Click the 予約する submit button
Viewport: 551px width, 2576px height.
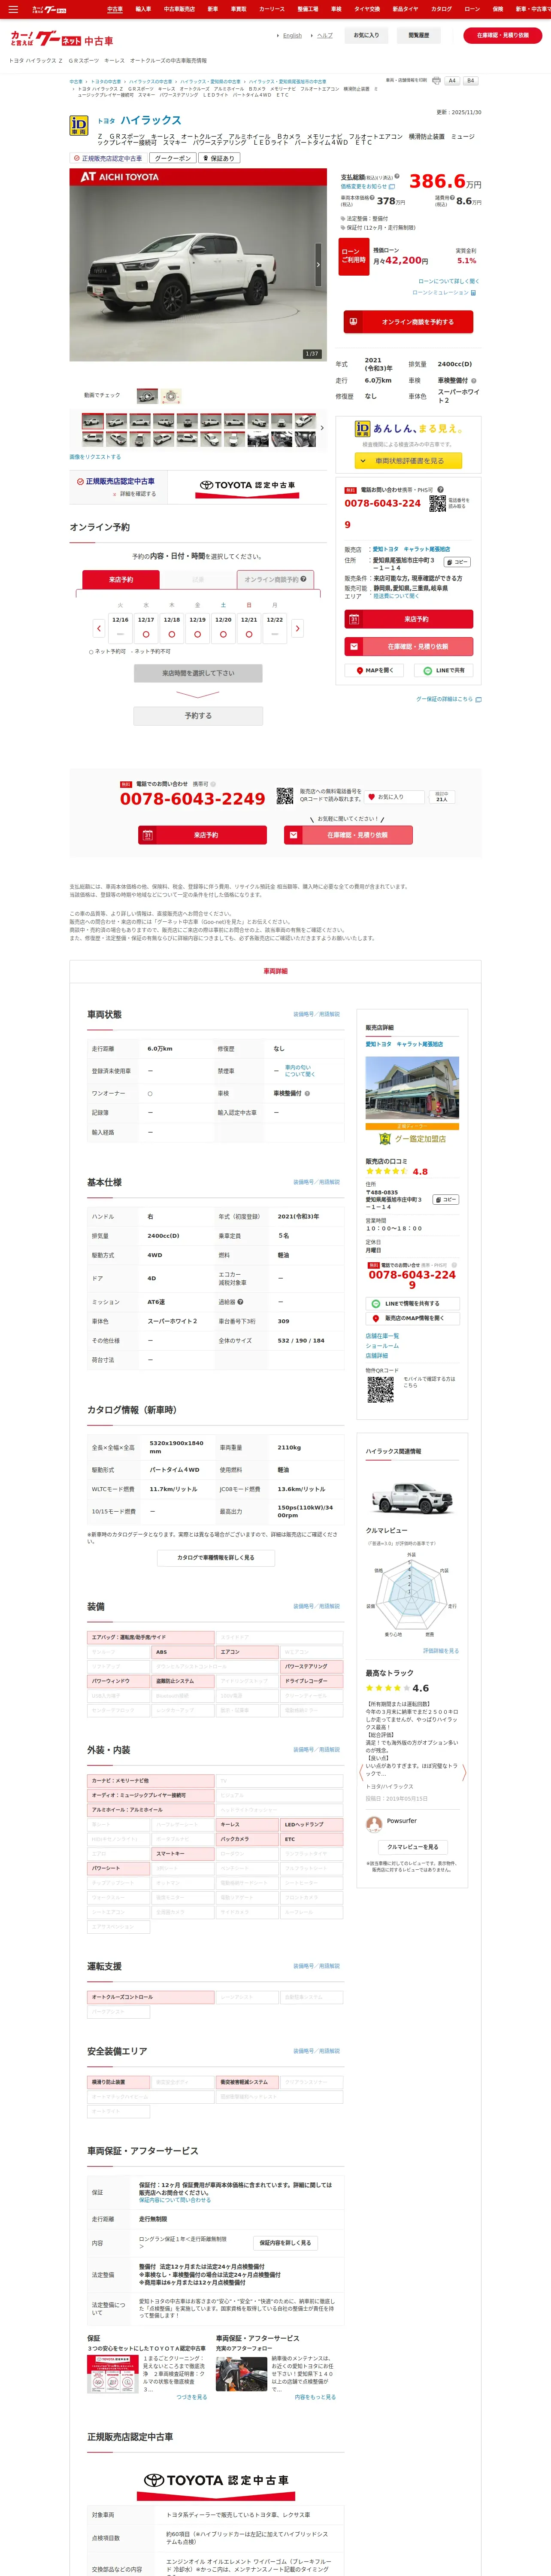coord(198,716)
